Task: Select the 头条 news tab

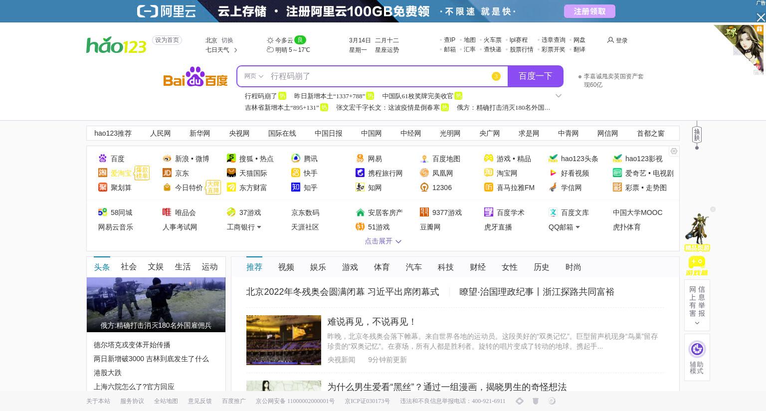Action: click(102, 267)
